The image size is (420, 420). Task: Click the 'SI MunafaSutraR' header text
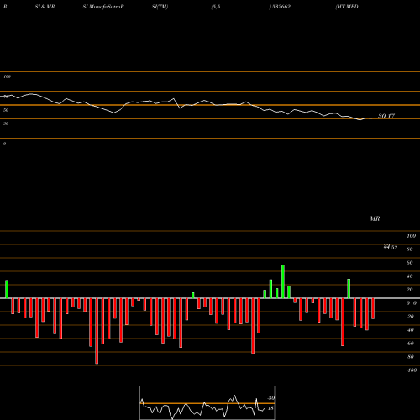(103, 7)
